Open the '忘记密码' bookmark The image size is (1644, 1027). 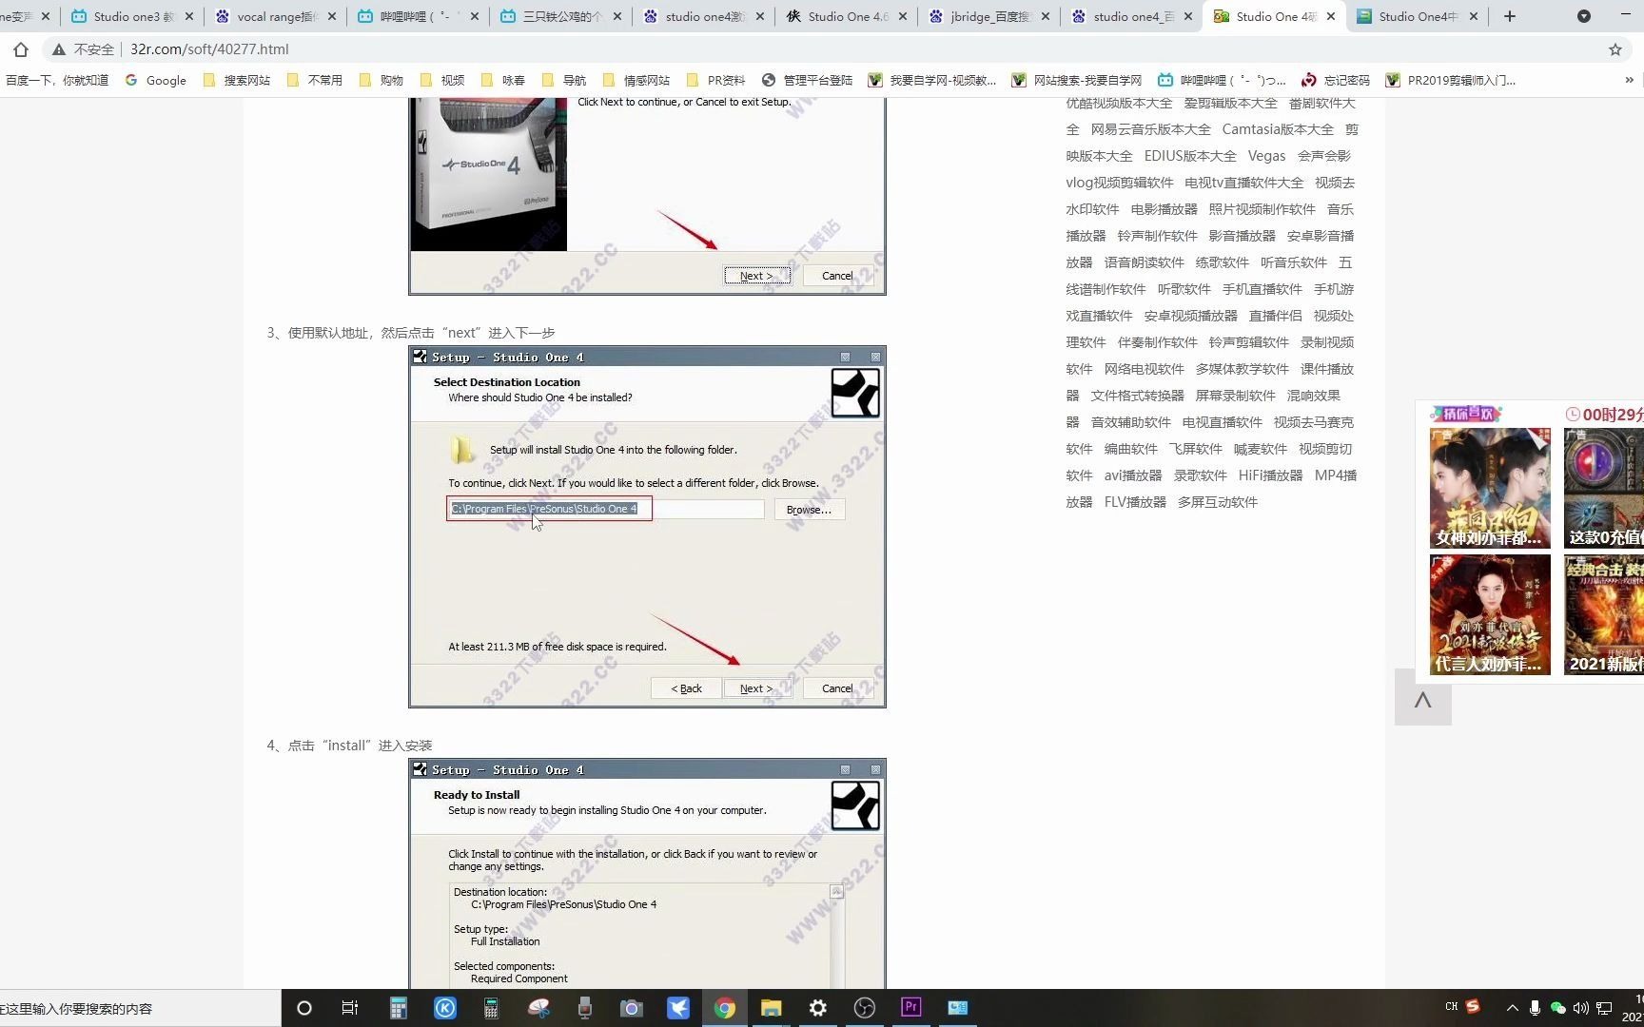pos(1336,80)
